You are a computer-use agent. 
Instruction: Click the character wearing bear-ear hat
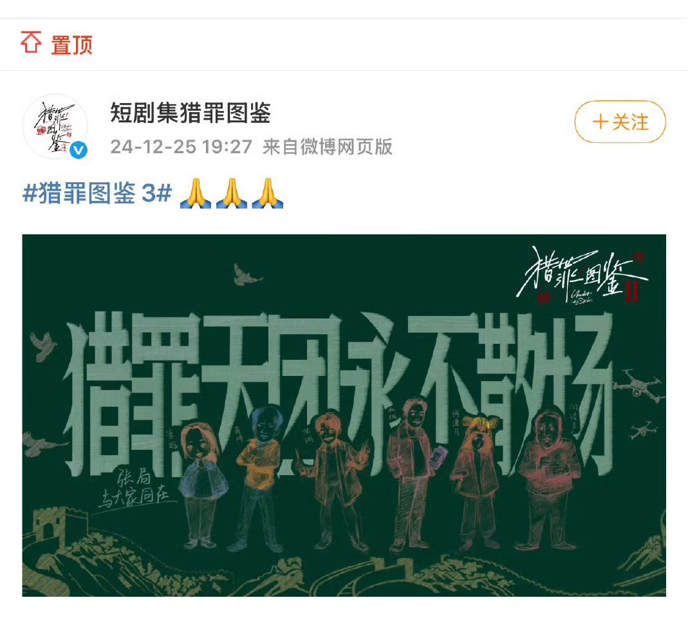tap(478, 481)
